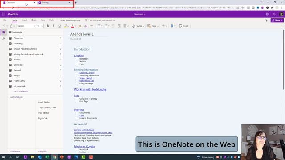This screenshot has height=160, width=285.
Task: Open the paragraph alignment dropdown
Action: tap(126, 26)
